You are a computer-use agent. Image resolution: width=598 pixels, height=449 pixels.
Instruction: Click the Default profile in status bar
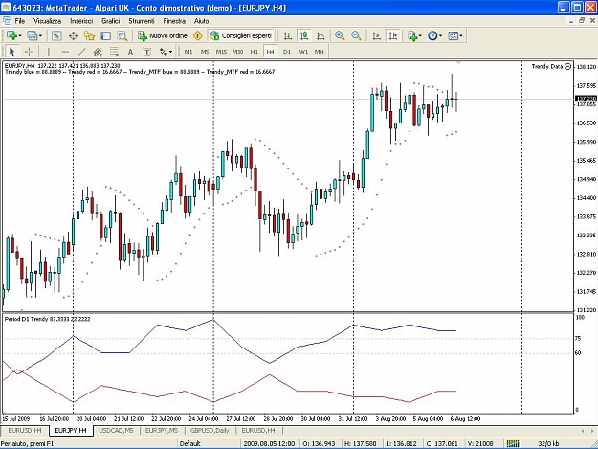tap(190, 443)
